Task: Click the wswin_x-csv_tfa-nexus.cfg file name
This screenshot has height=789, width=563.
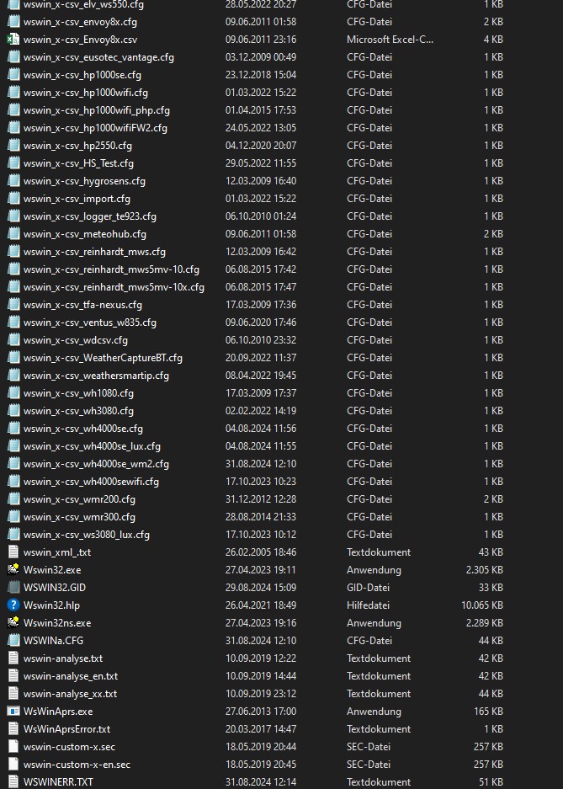Action: [82, 305]
